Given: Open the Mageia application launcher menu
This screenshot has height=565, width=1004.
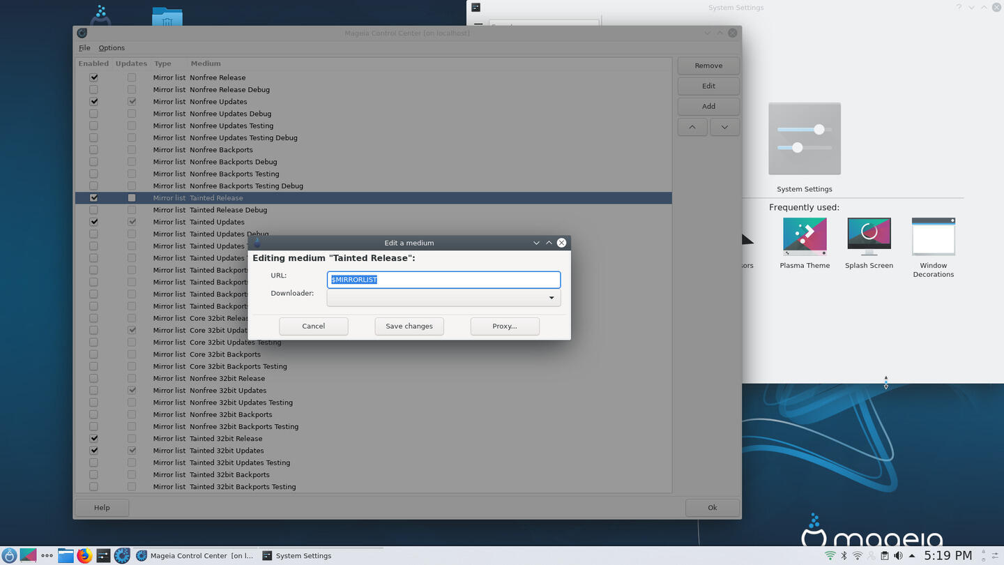Looking at the screenshot, I should point(9,556).
